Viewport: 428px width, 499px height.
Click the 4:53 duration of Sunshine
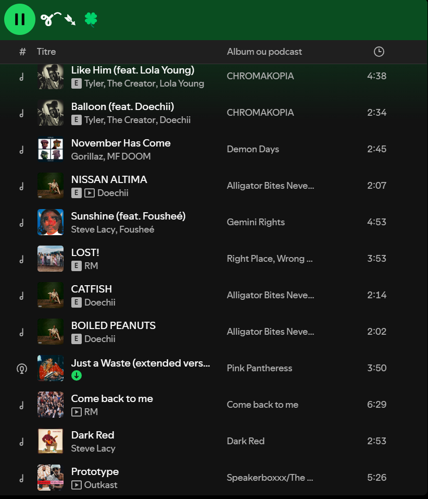click(377, 222)
